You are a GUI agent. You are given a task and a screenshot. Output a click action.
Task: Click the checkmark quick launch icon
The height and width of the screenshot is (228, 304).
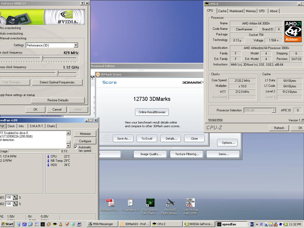coord(67,224)
